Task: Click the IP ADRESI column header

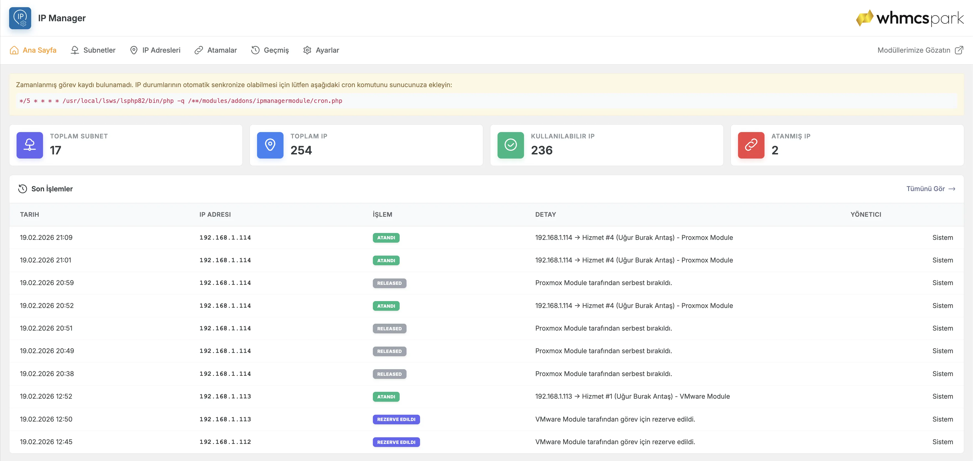Action: (x=215, y=215)
